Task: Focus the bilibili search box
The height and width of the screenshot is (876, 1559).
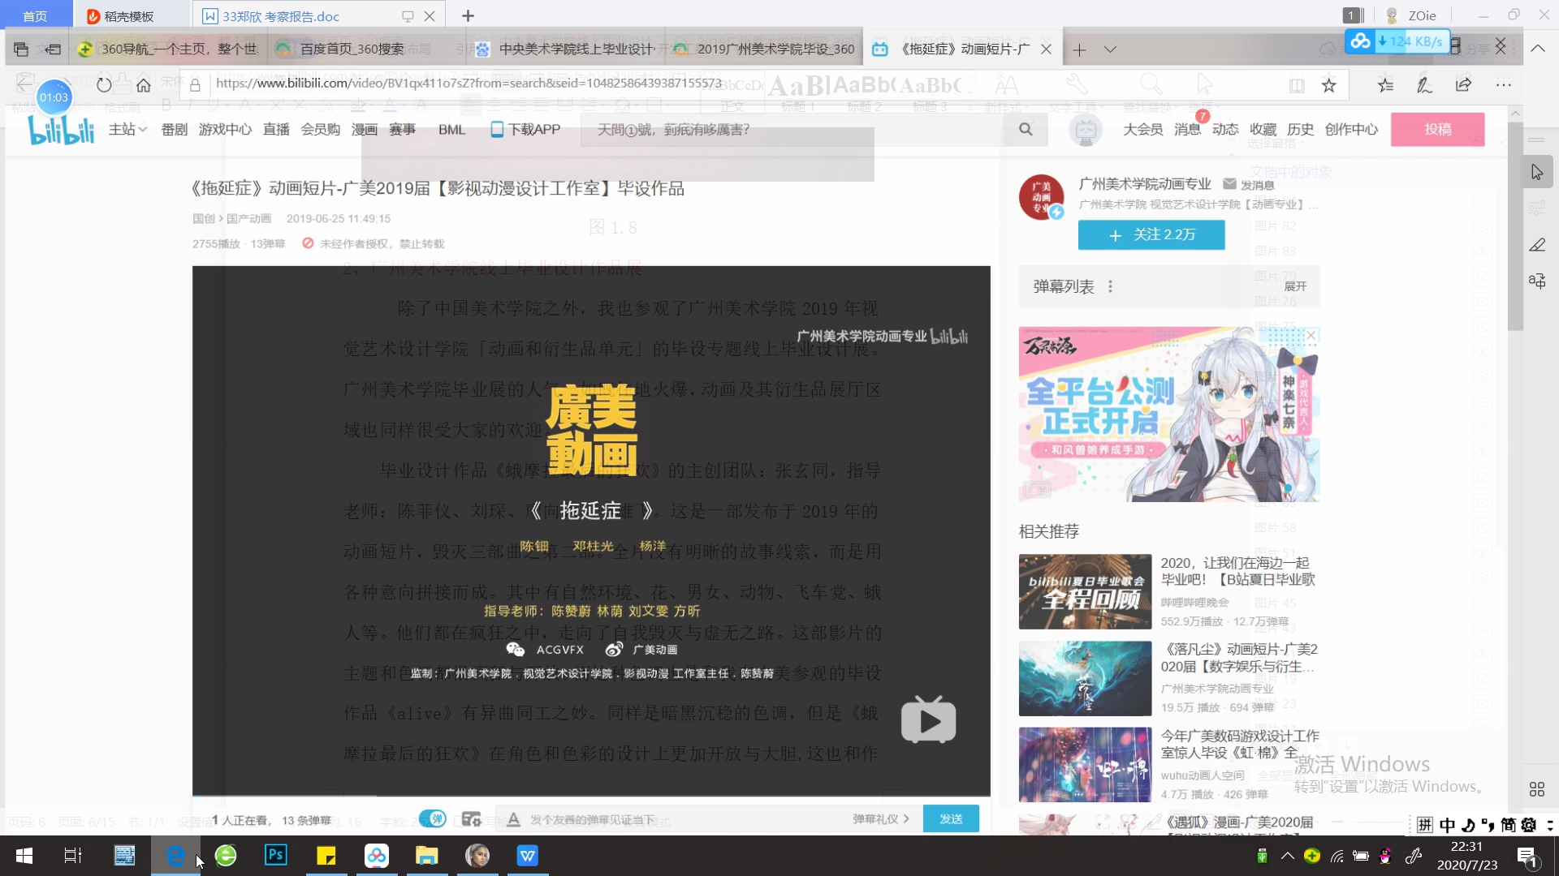Action: (792, 130)
